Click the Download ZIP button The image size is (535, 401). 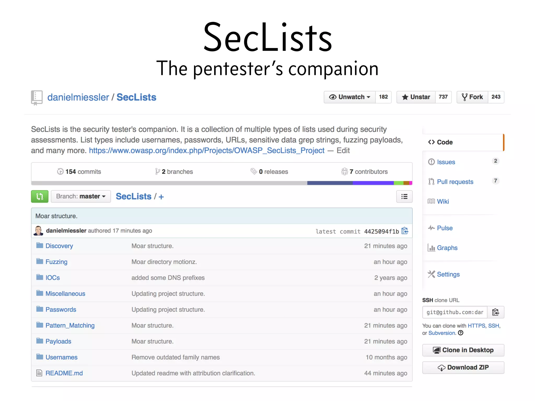463,368
